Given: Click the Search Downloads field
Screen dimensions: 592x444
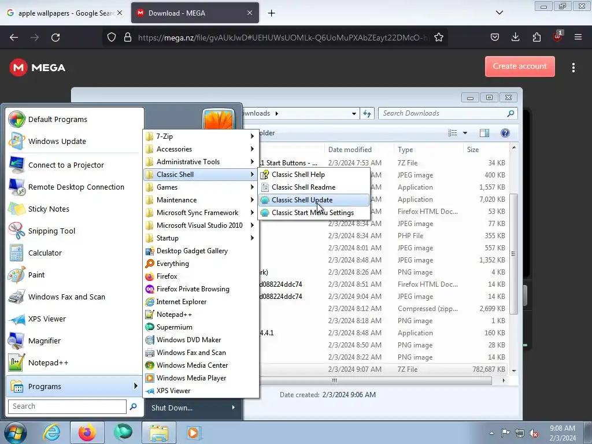Looking at the screenshot, I should click(x=448, y=113).
